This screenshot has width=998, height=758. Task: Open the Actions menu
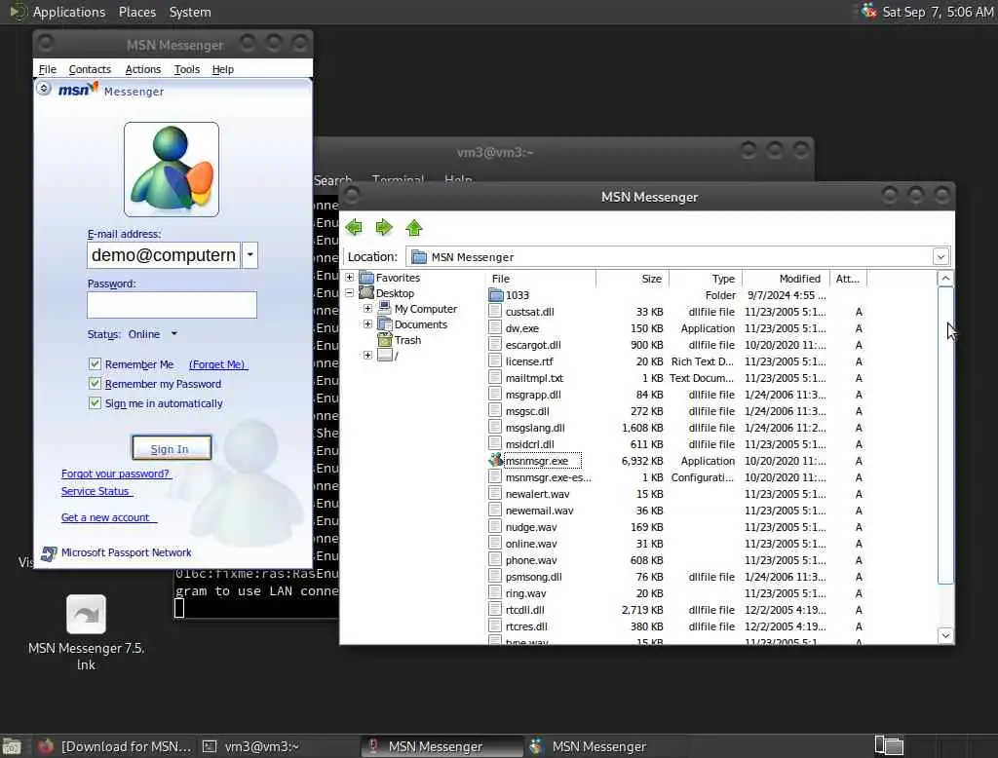(142, 69)
